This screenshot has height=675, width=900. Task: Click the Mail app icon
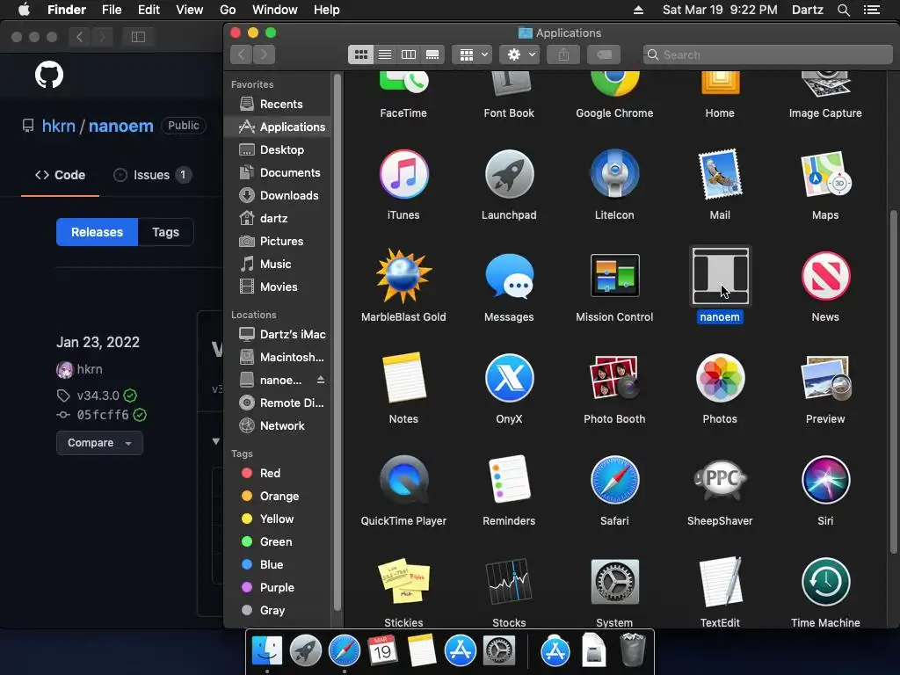(x=720, y=174)
